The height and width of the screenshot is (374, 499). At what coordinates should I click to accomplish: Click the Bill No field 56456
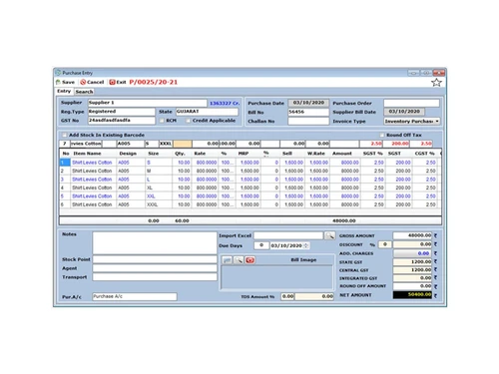[308, 112]
